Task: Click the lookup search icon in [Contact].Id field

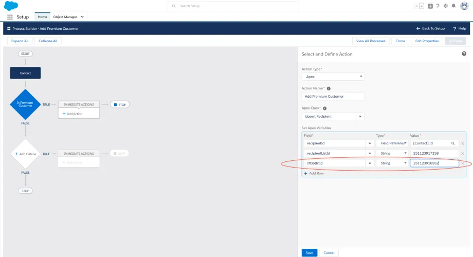Action: [x=453, y=143]
